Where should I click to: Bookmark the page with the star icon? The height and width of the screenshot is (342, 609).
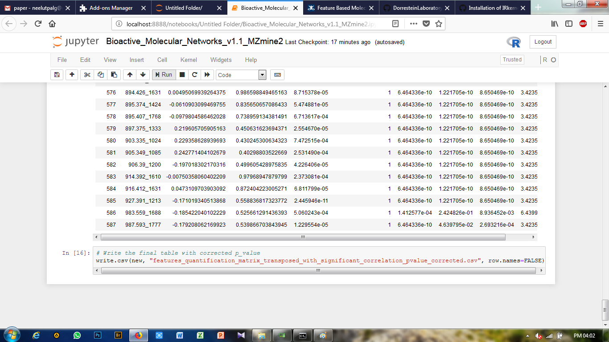tap(439, 24)
